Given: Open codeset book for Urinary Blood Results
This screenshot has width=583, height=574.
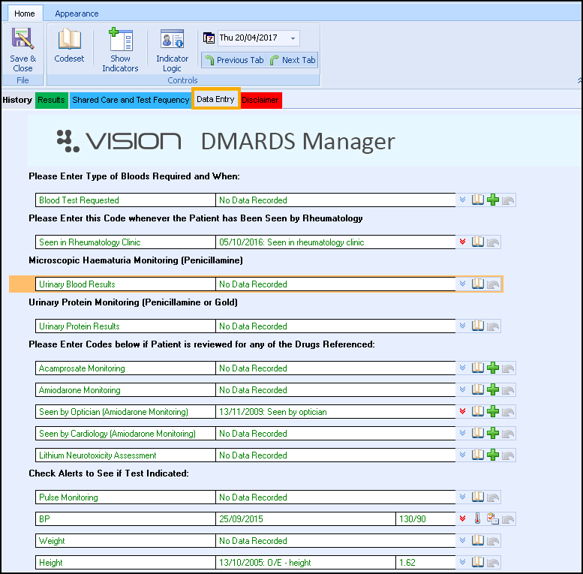Looking at the screenshot, I should 477,284.
